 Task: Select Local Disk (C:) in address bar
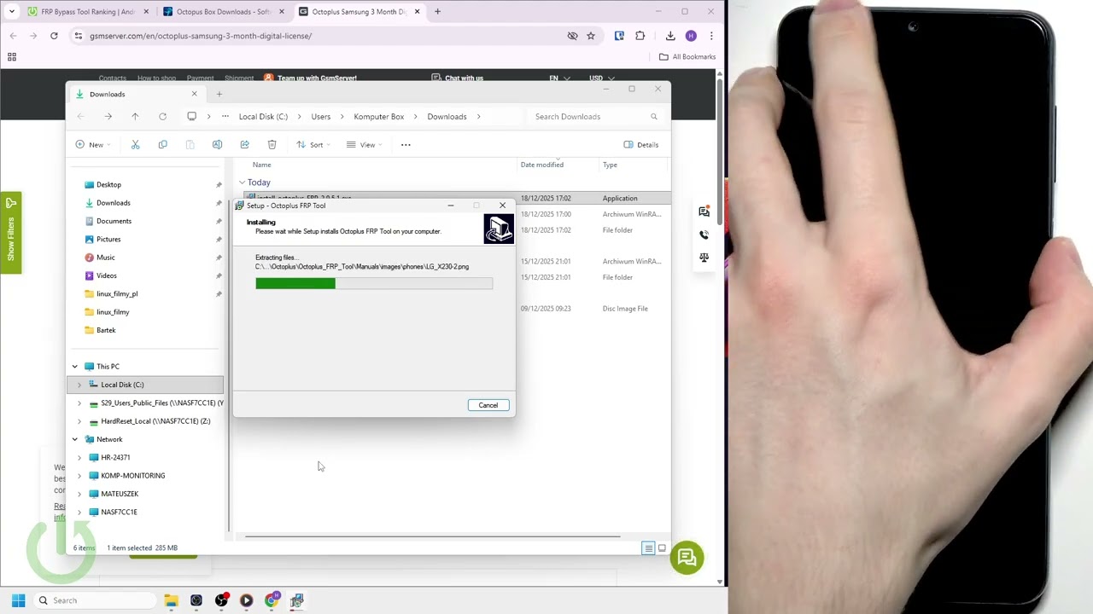[263, 116]
